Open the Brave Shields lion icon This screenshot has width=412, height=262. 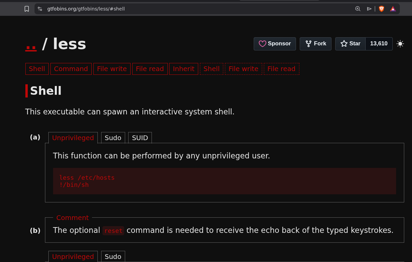382,9
